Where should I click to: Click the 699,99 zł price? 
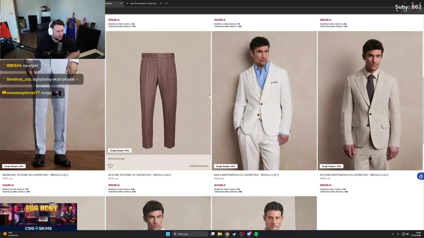pos(326,185)
